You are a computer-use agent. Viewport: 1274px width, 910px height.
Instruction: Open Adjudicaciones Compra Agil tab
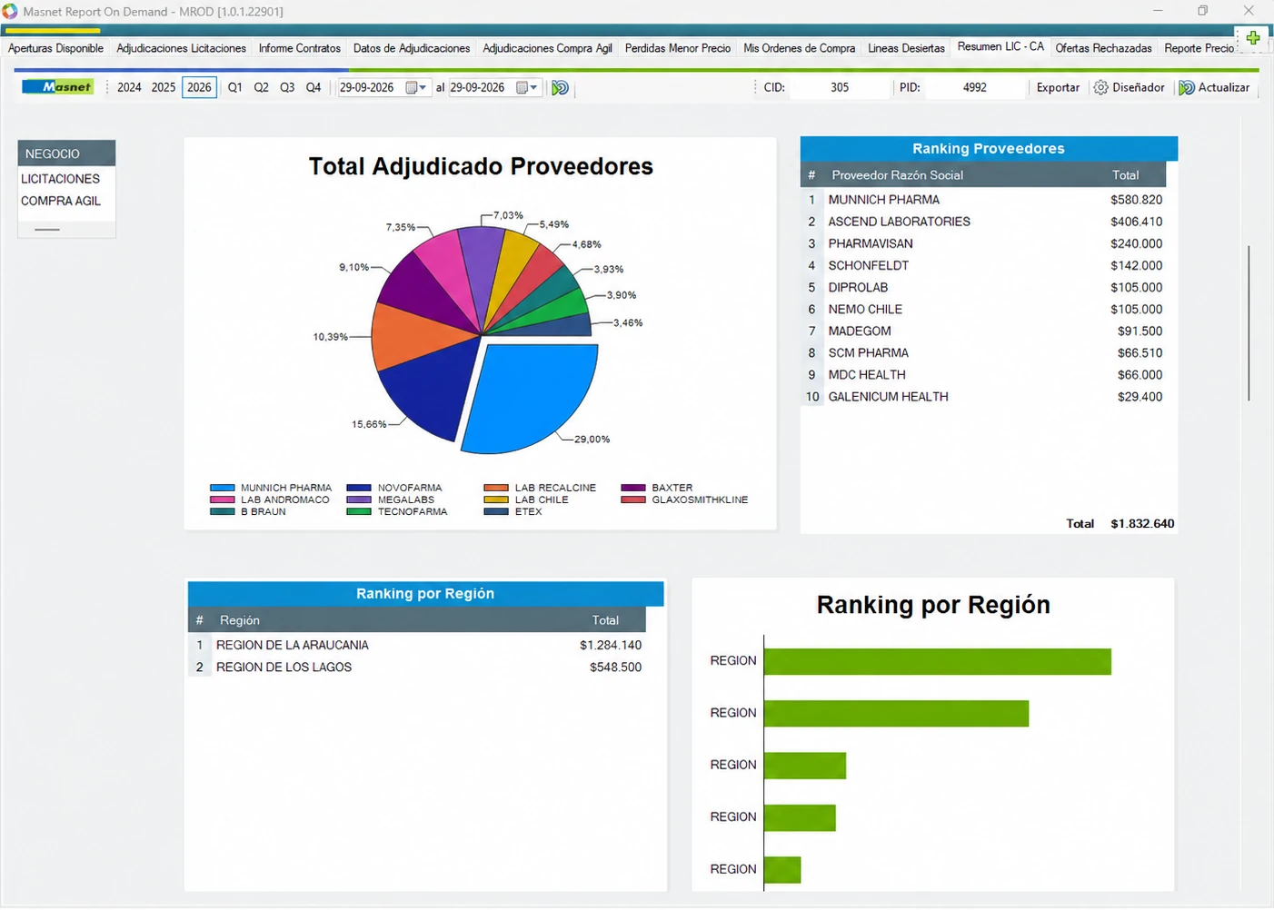pos(547,48)
